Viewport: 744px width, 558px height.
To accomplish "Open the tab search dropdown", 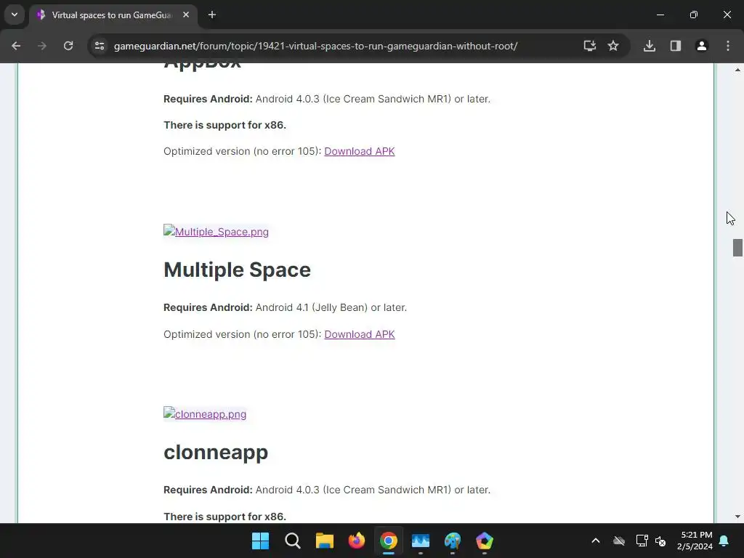I will point(15,15).
